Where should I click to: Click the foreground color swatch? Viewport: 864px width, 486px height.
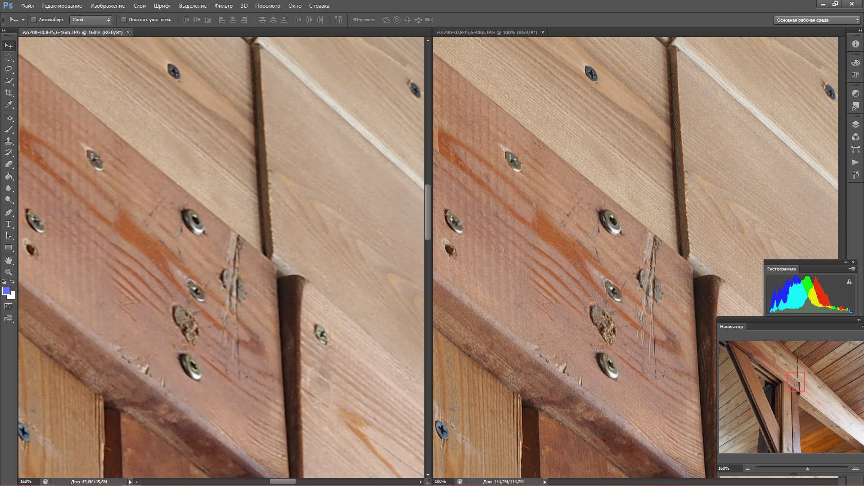pos(6,291)
